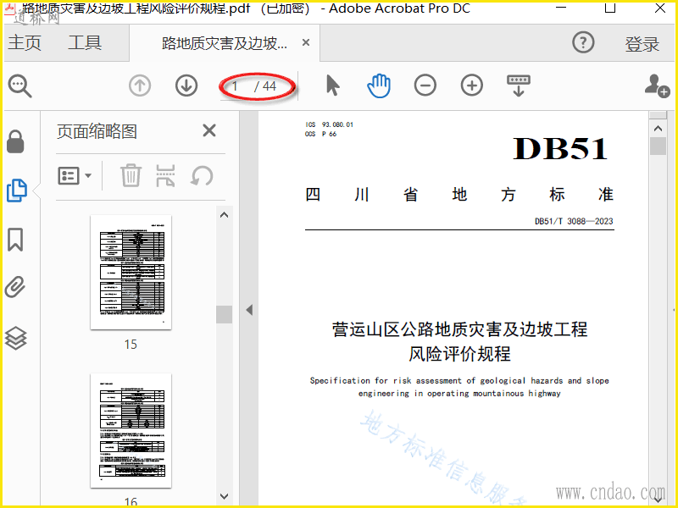Viewport: 678px width, 508px height.
Task: Close the page thumbnails panel
Action: (209, 130)
